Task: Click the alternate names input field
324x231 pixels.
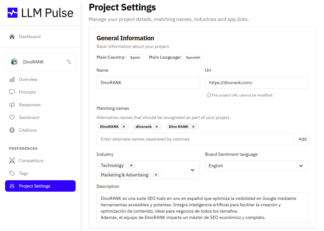Action: [195, 139]
